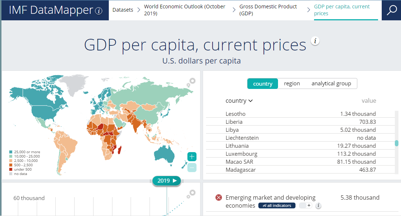Zoom out on the map with minus
Screen dimensions: 401x216
tap(192, 167)
